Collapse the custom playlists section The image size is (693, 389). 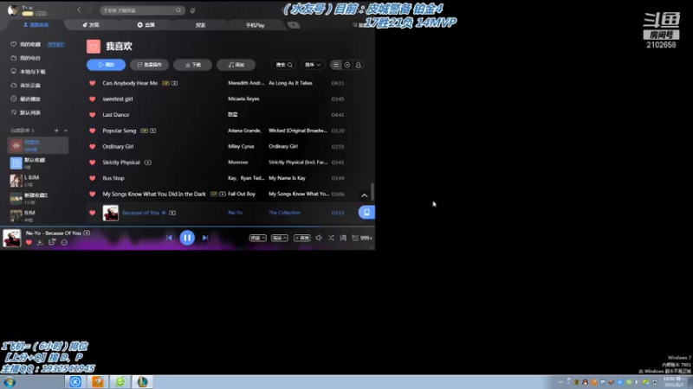pyautogui.click(x=66, y=131)
